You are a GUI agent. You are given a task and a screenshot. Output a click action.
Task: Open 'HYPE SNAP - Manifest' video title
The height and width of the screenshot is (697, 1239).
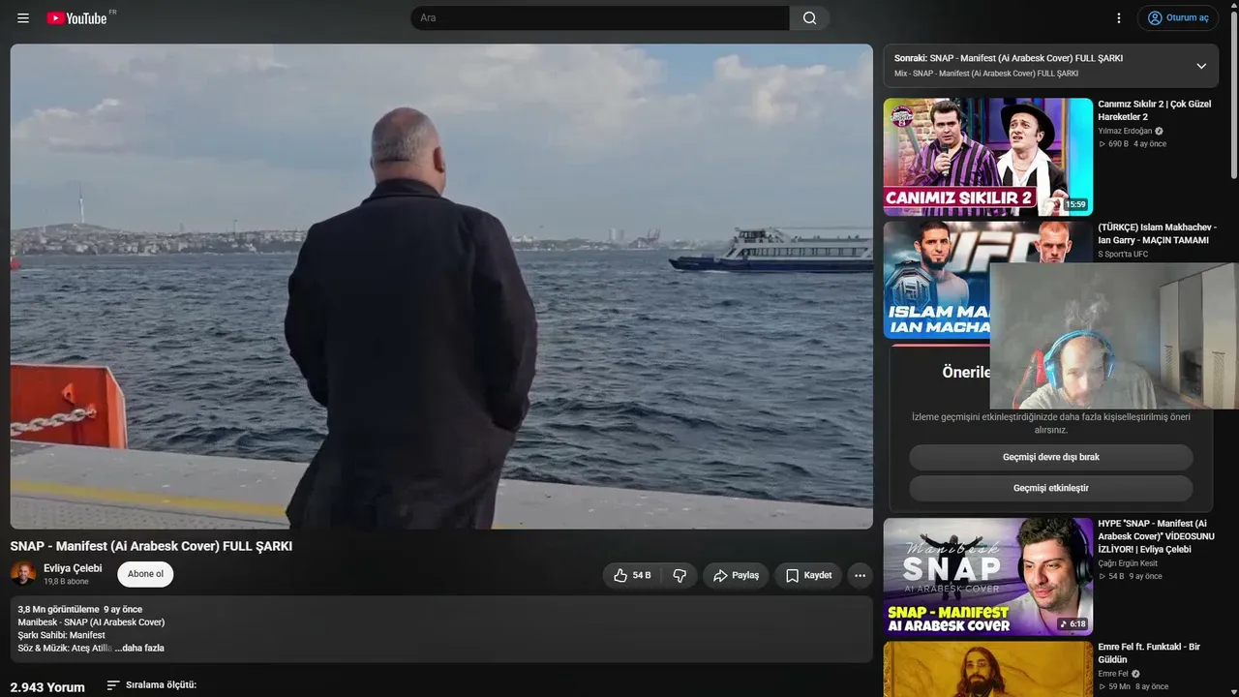[1156, 536]
